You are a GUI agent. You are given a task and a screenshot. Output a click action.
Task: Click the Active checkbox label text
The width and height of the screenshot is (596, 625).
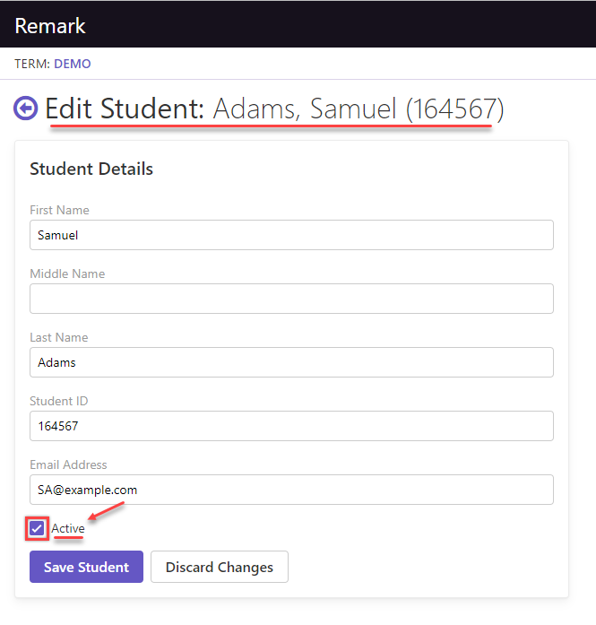coord(68,528)
